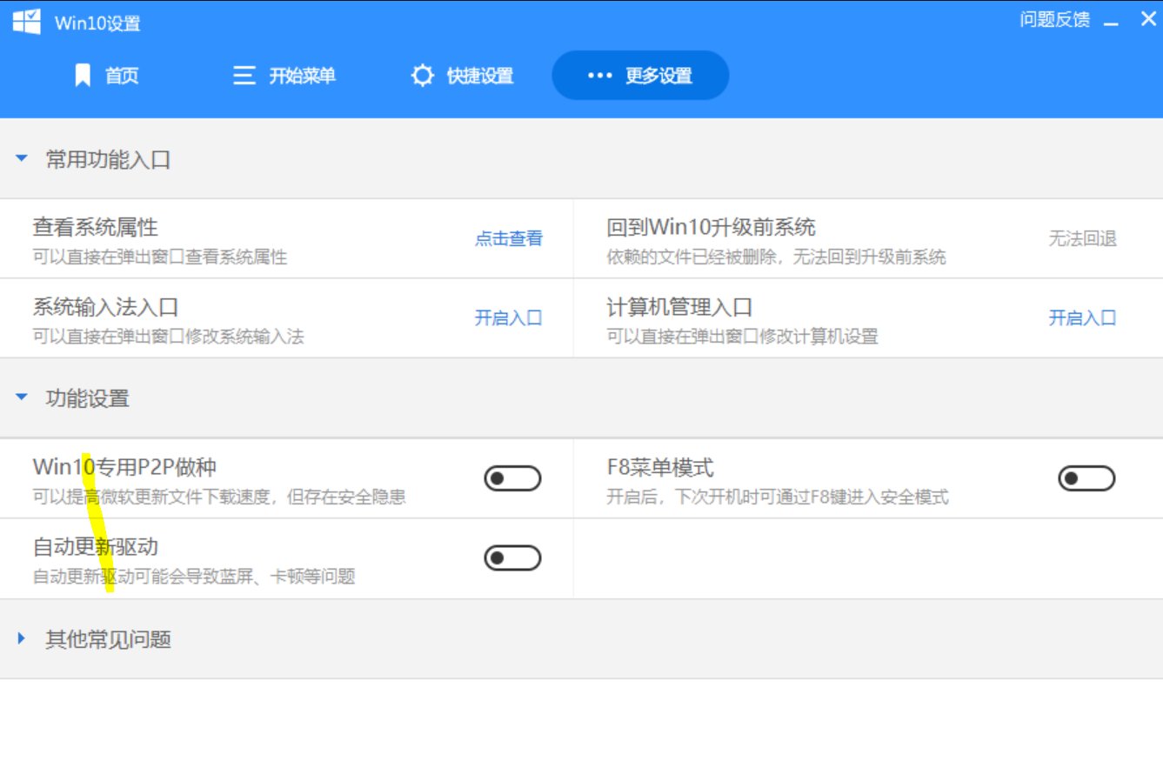The image size is (1163, 781).
Task: Click the Win10设置 window title text
Action: point(97,23)
